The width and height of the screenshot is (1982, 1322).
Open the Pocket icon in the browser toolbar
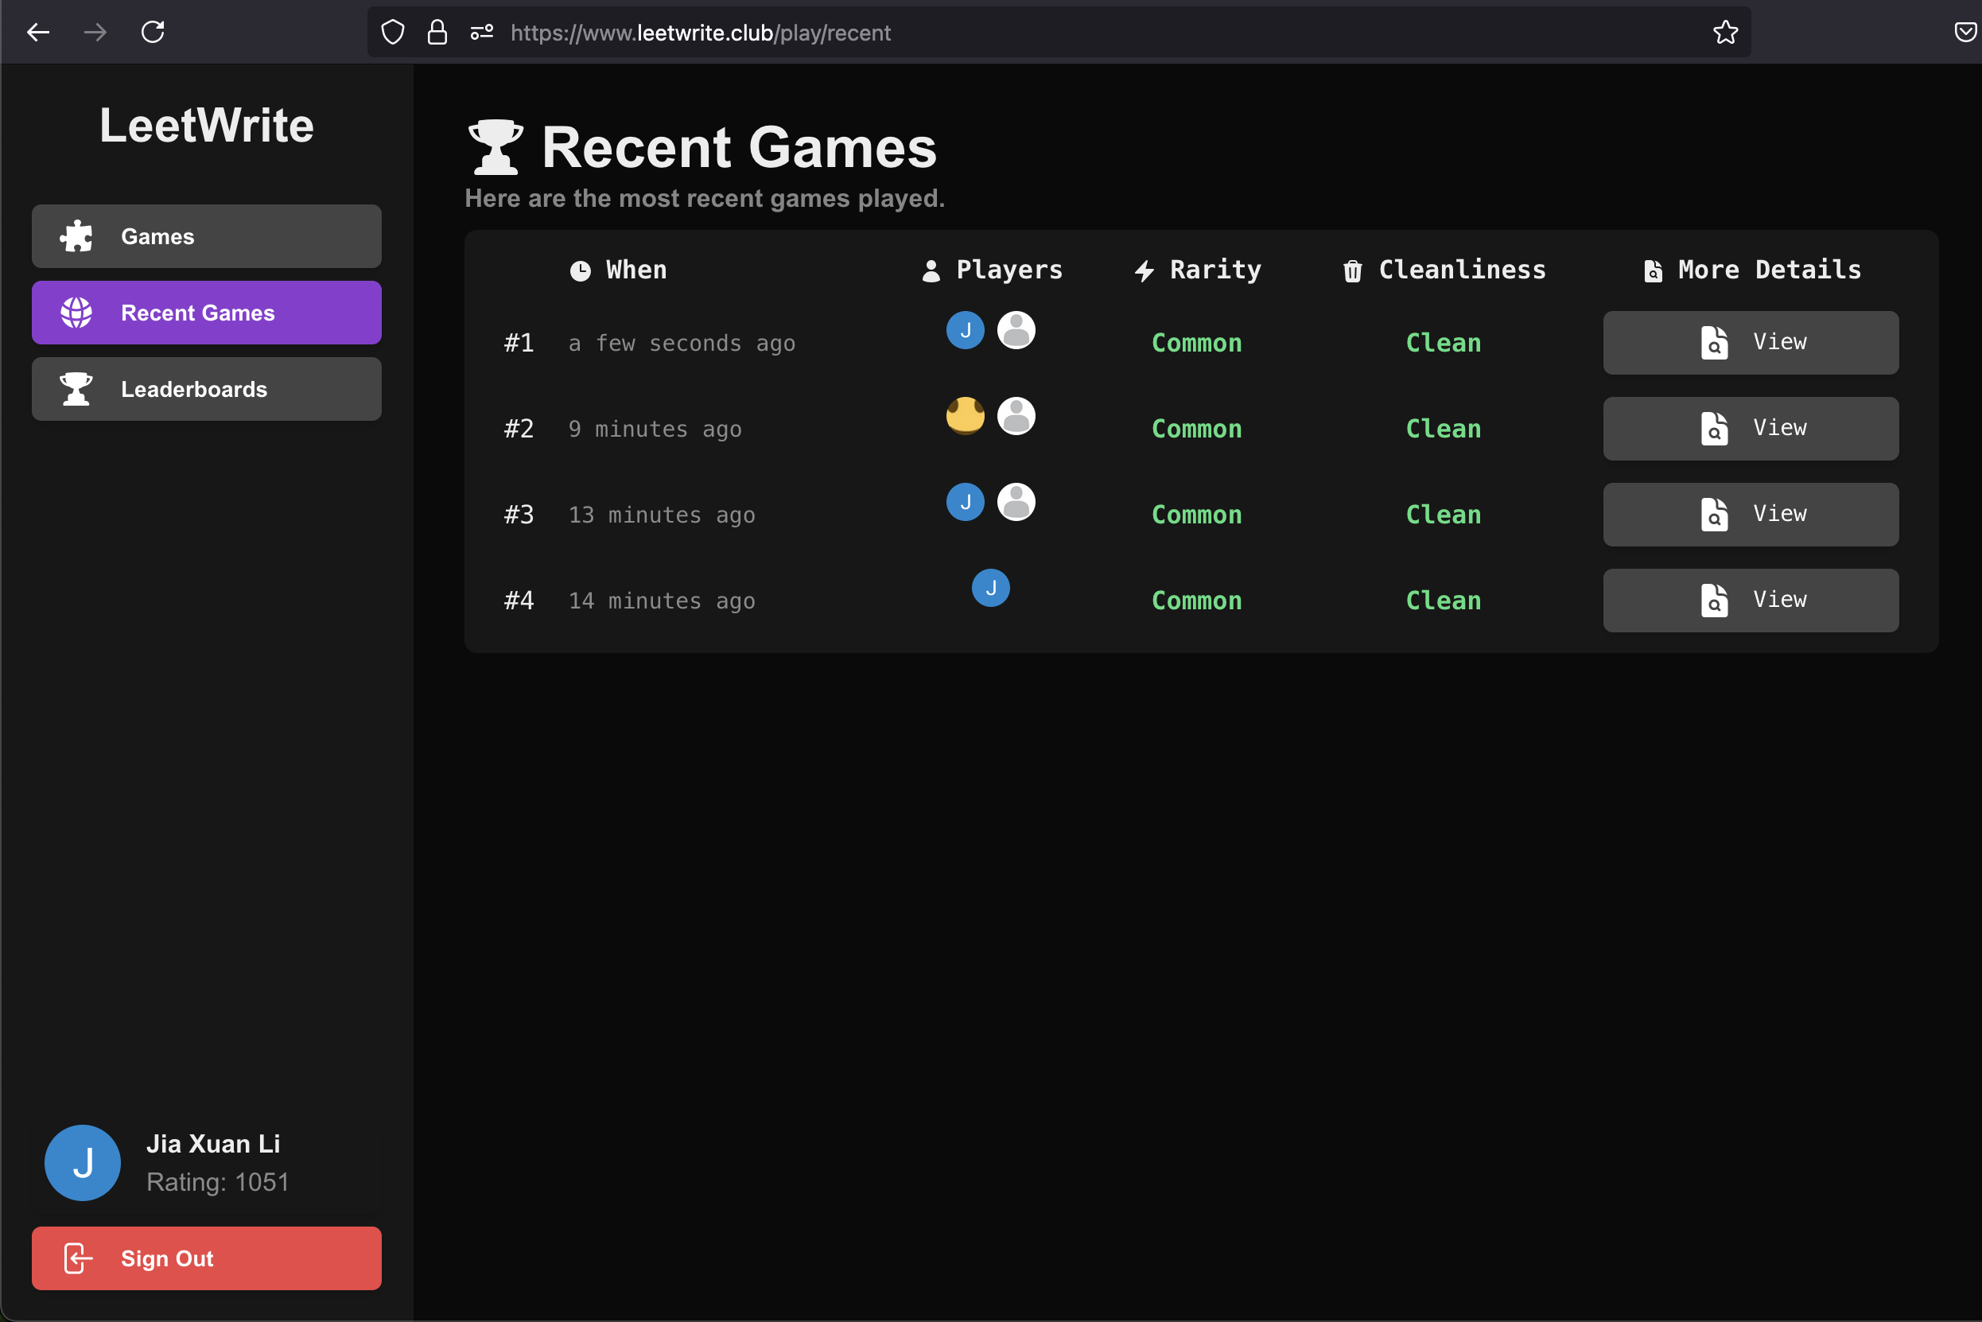tap(1965, 33)
